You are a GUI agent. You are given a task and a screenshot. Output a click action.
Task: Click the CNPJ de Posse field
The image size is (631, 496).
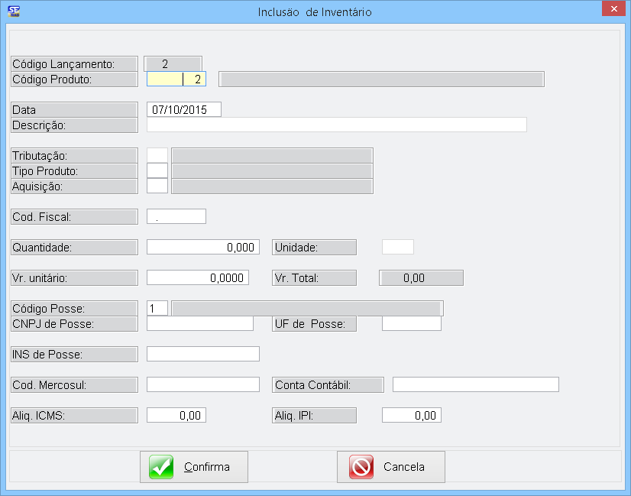point(199,323)
